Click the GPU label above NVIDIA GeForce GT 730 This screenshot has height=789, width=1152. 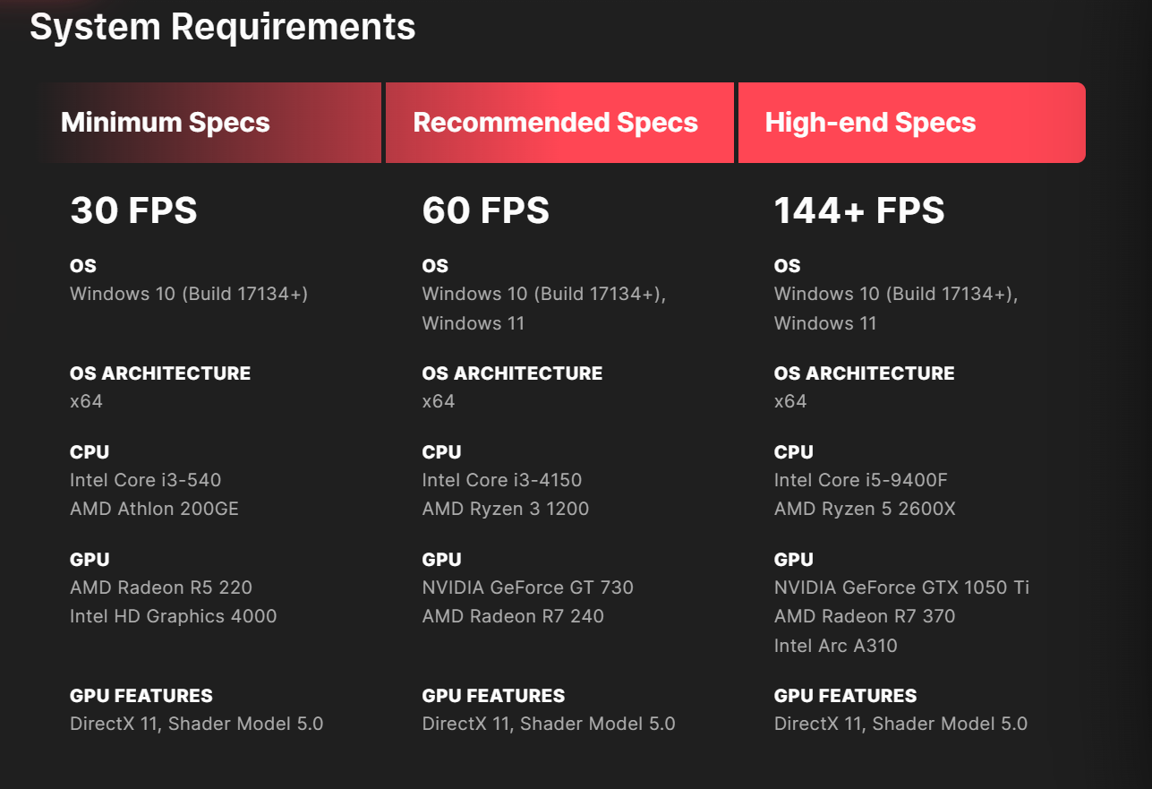(x=442, y=560)
